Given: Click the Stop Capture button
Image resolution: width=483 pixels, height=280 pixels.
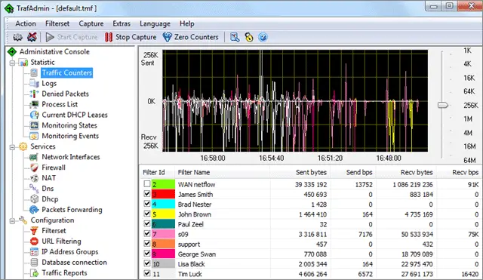Looking at the screenshot, I should 131,37.
